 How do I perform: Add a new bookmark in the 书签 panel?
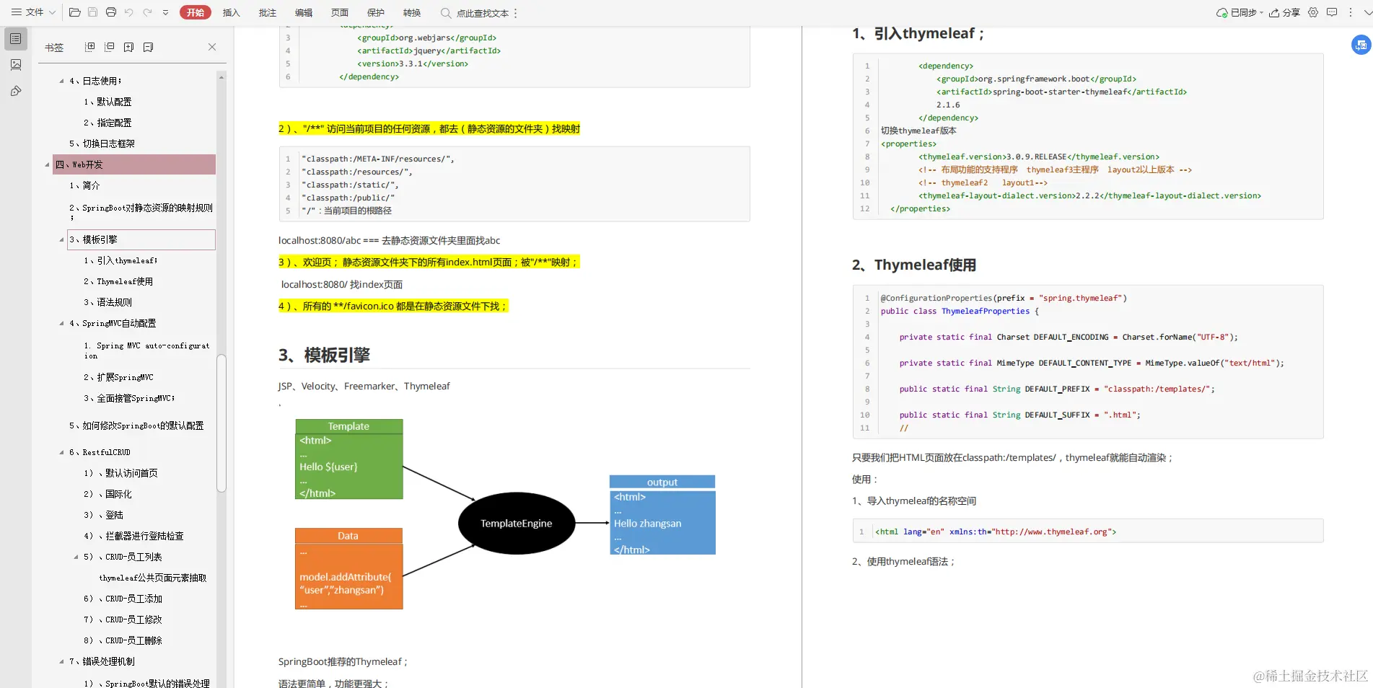[128, 47]
